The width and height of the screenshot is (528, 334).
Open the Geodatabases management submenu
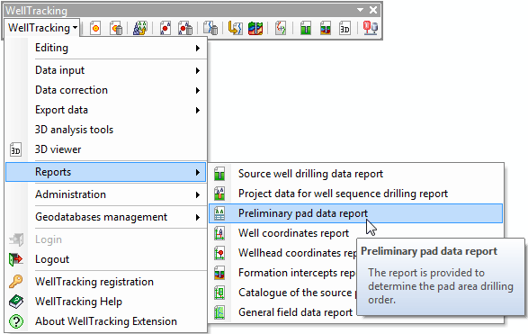106,217
